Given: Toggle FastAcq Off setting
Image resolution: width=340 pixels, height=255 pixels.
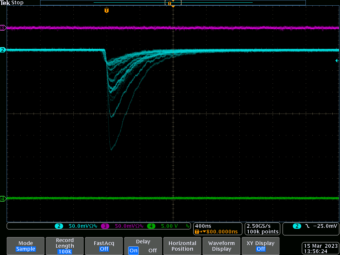Looking at the screenshot, I should tap(104, 246).
